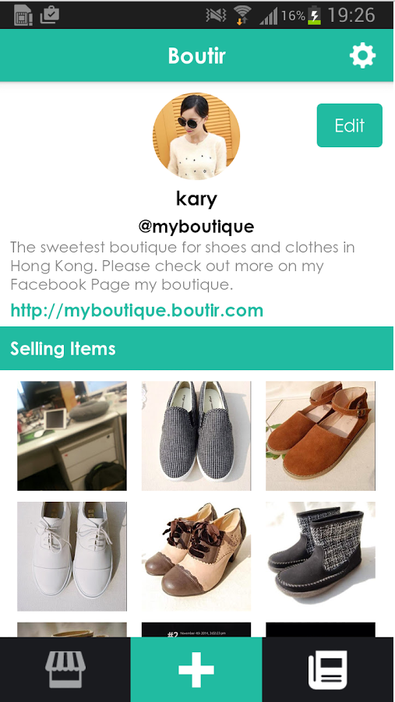Open the news feed icon
This screenshot has height=702, width=395.
point(328,670)
